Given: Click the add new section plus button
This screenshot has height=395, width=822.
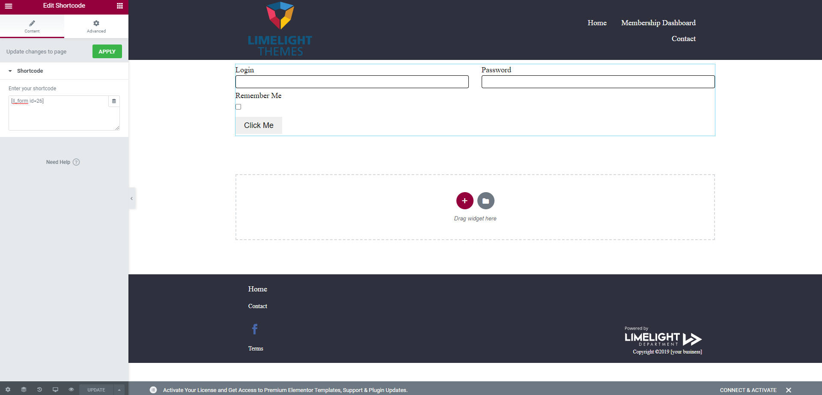Looking at the screenshot, I should tap(465, 201).
